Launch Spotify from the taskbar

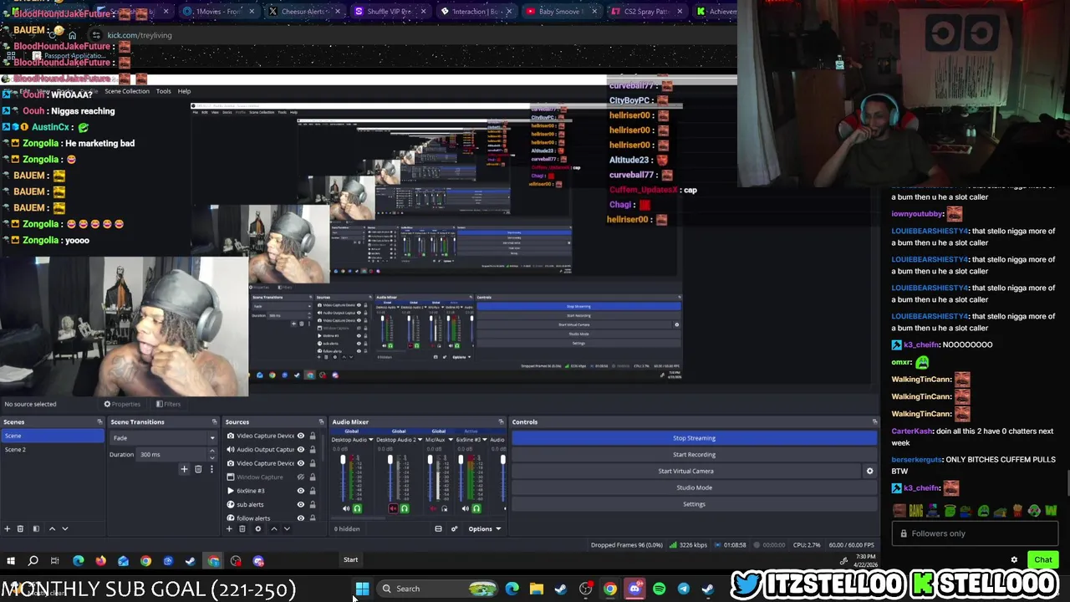tap(659, 589)
